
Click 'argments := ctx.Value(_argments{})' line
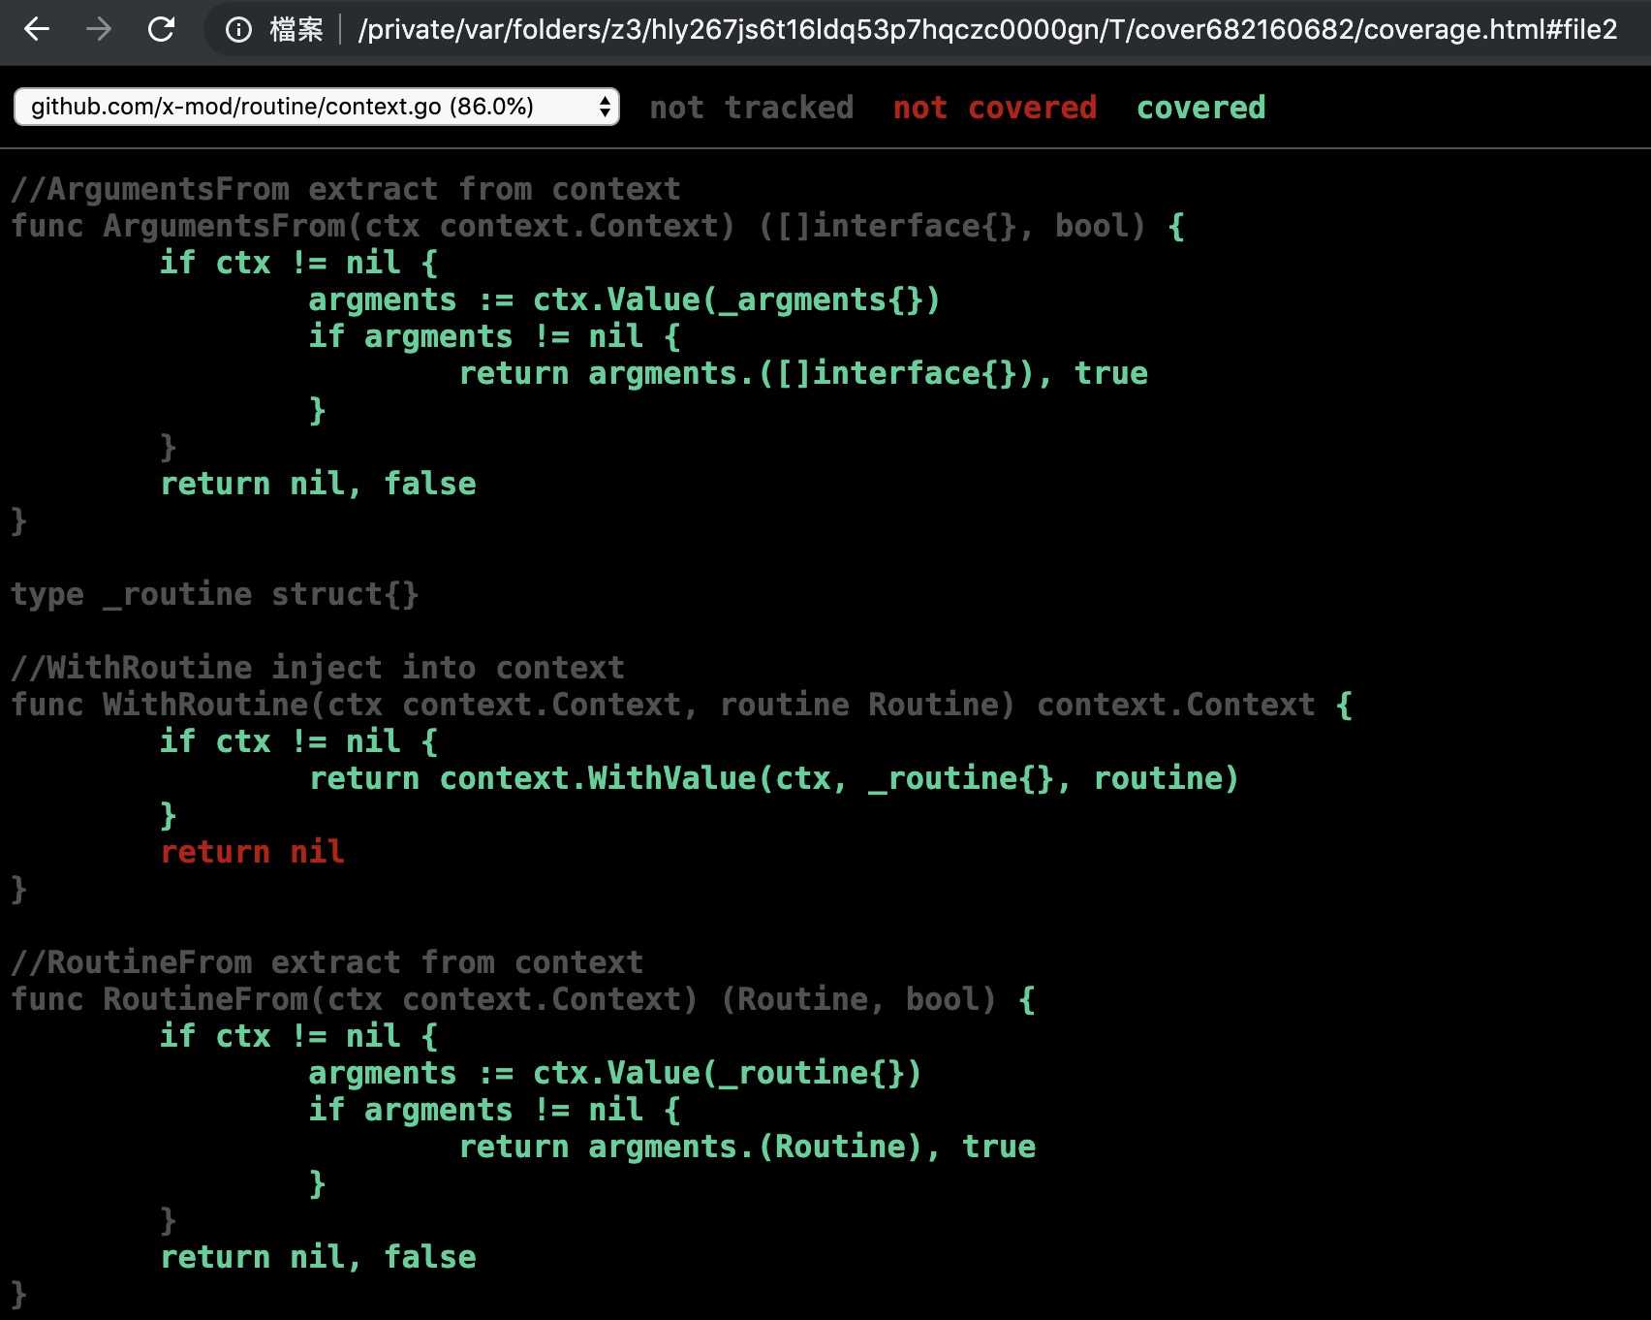click(624, 299)
